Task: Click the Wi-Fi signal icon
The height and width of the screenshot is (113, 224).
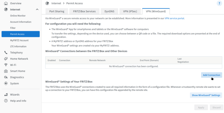Action: click(6, 65)
